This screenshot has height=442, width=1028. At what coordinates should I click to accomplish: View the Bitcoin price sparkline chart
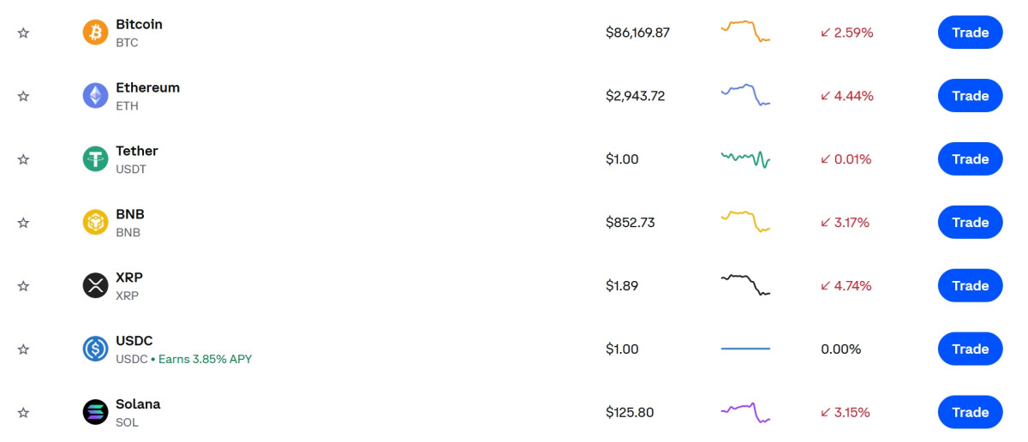coord(745,31)
